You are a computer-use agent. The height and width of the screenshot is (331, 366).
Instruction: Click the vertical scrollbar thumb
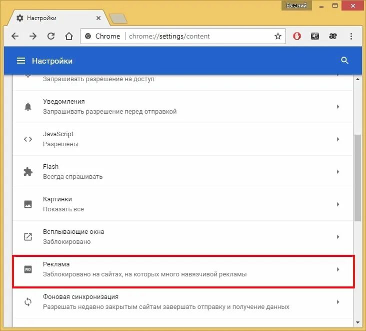pos(357,178)
